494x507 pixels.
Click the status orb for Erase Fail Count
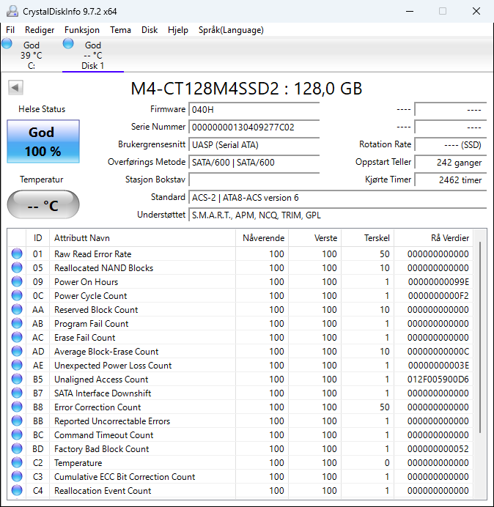17,337
